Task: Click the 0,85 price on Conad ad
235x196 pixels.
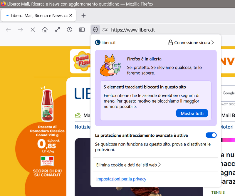Action: pyautogui.click(x=47, y=144)
